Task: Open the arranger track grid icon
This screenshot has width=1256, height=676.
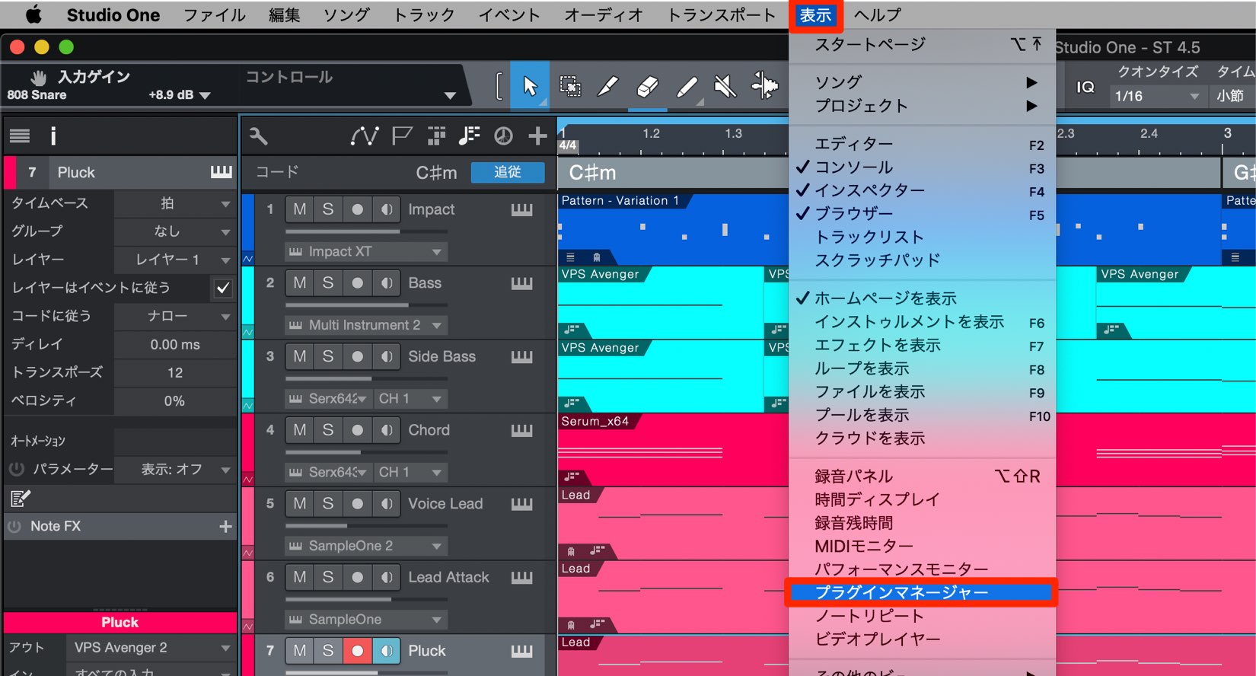Action: coord(436,136)
